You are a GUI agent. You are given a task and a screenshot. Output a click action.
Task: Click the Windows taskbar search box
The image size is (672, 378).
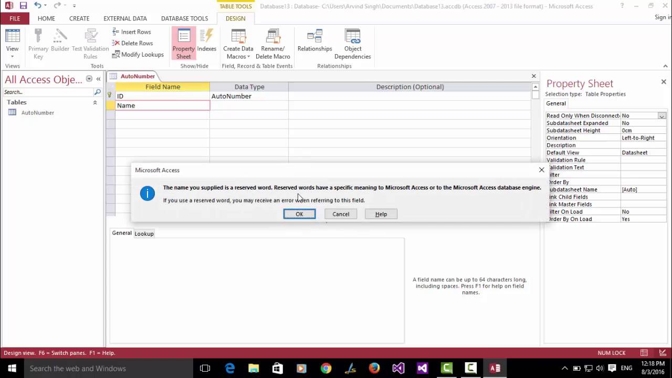pos(109,369)
